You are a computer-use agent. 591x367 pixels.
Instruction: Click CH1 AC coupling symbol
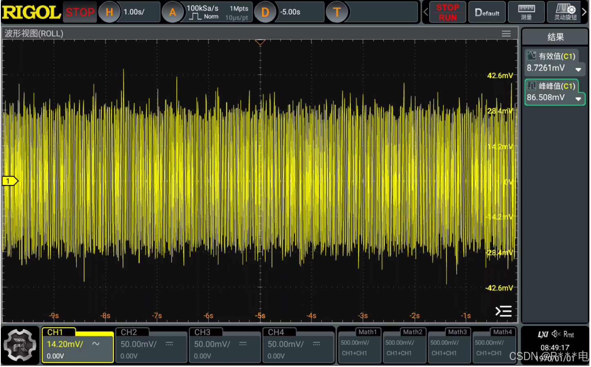[96, 344]
